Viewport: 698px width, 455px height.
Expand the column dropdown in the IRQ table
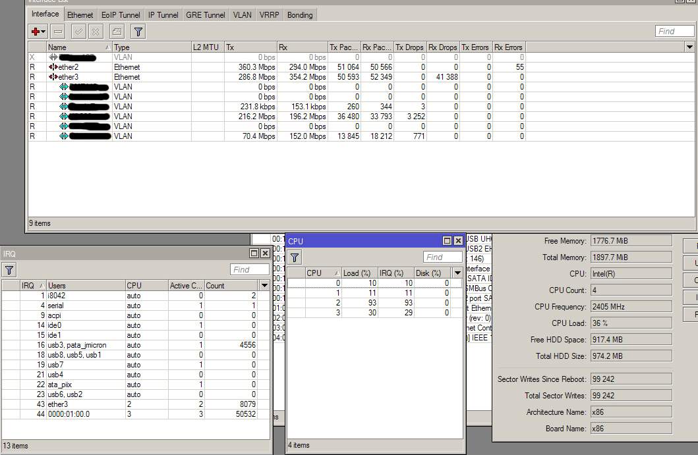264,285
